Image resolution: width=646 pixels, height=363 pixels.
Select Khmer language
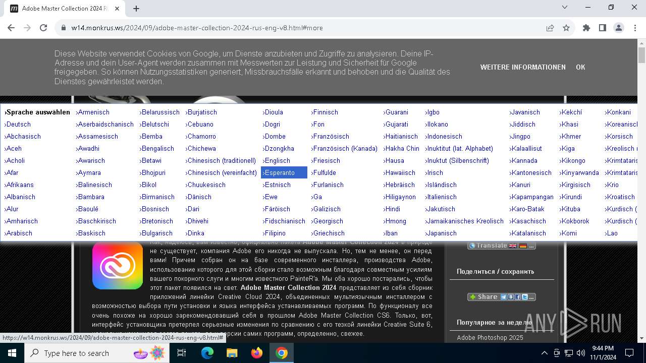(x=570, y=136)
